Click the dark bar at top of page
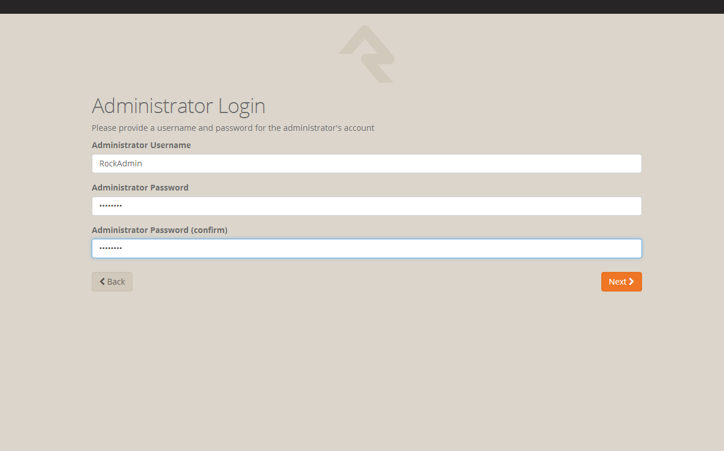 [x=362, y=6]
